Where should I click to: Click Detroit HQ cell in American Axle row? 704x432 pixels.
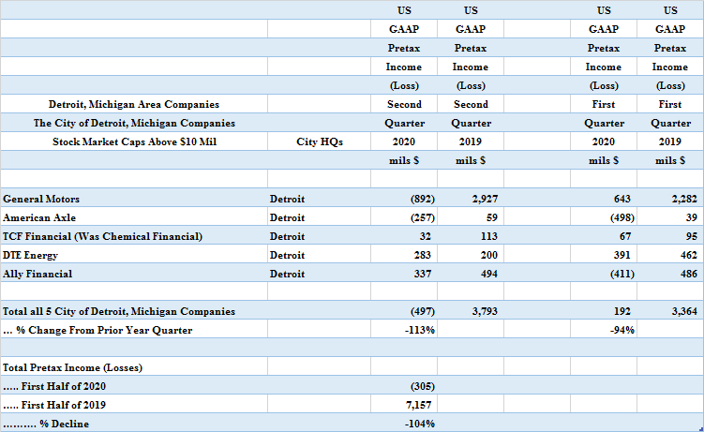tap(288, 217)
